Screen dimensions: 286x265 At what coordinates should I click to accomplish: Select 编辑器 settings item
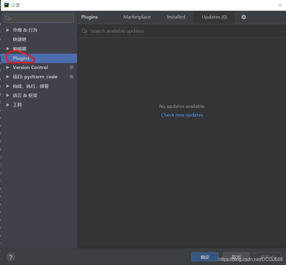coord(19,49)
